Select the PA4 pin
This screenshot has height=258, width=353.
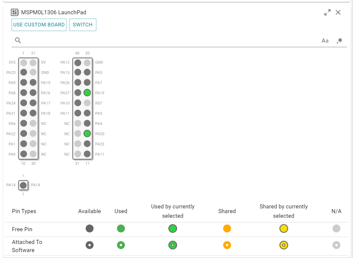coord(87,123)
